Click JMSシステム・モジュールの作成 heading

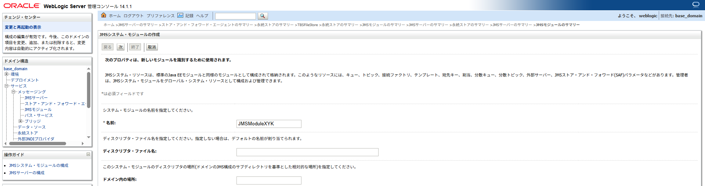pos(130,35)
